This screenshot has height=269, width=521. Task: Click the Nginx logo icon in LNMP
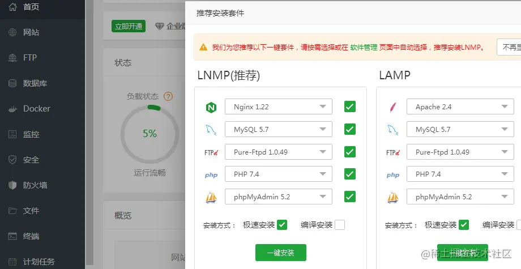211,107
